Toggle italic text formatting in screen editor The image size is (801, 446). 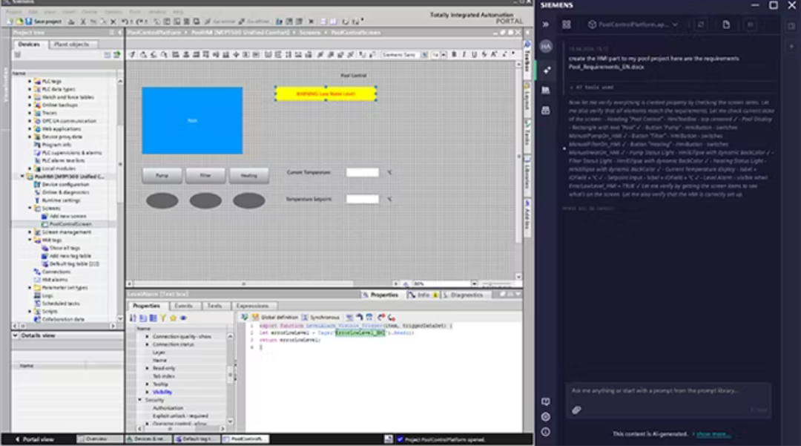click(464, 54)
